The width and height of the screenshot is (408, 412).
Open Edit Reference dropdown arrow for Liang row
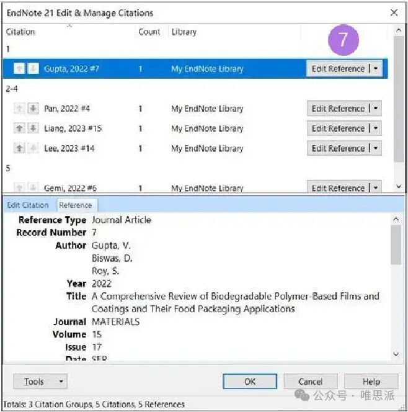coord(376,128)
